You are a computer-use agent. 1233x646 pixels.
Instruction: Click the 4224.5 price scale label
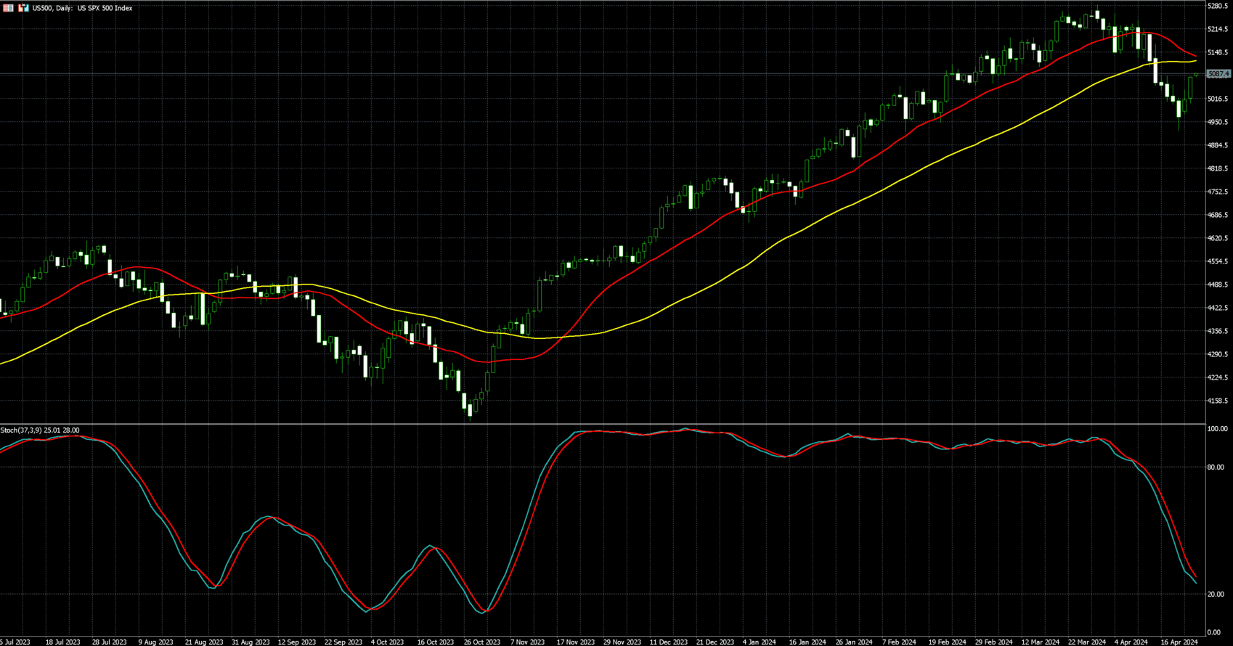click(x=1218, y=377)
